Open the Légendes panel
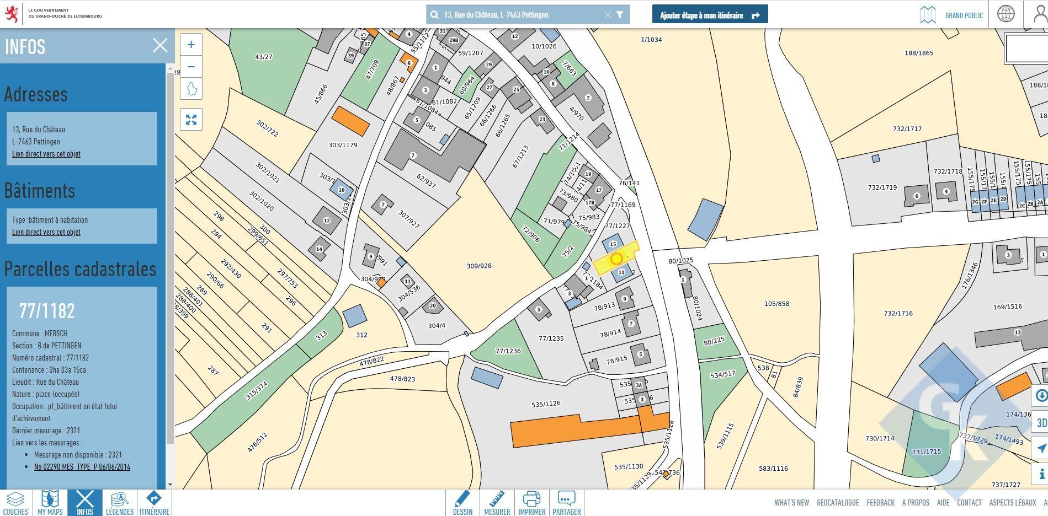The image size is (1048, 516). tap(120, 503)
